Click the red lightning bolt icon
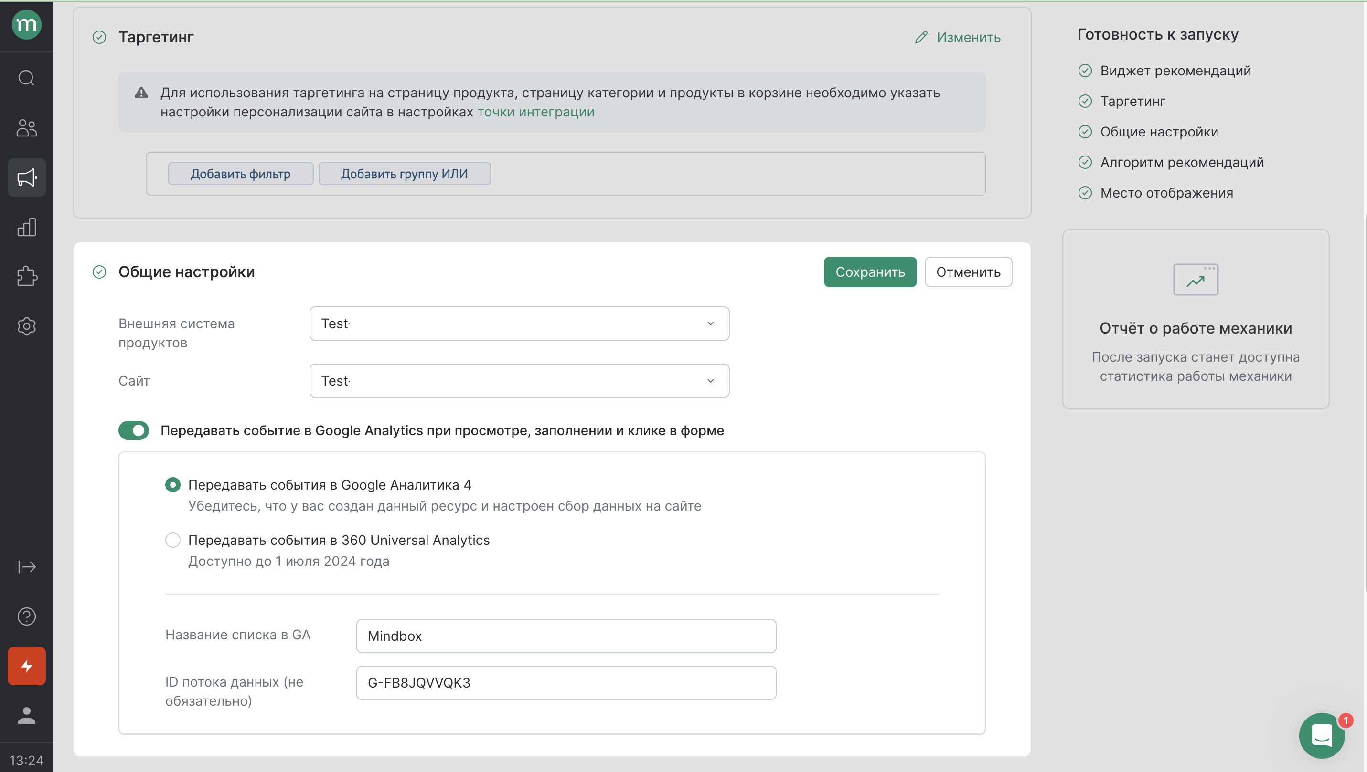The image size is (1367, 772). 27,666
